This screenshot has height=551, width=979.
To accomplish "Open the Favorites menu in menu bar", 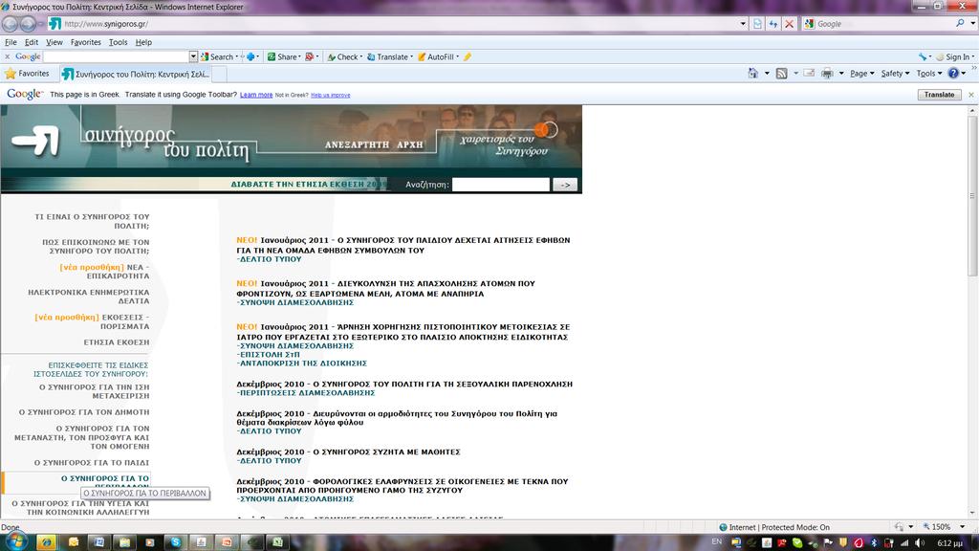I will pos(85,42).
